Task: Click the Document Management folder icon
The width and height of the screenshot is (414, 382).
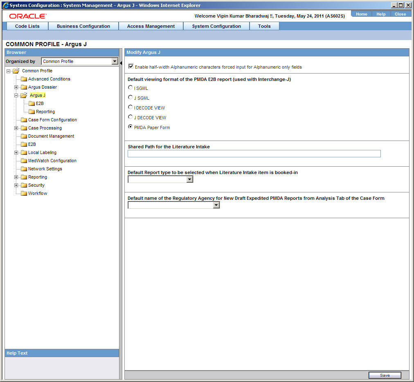Action: click(x=24, y=136)
